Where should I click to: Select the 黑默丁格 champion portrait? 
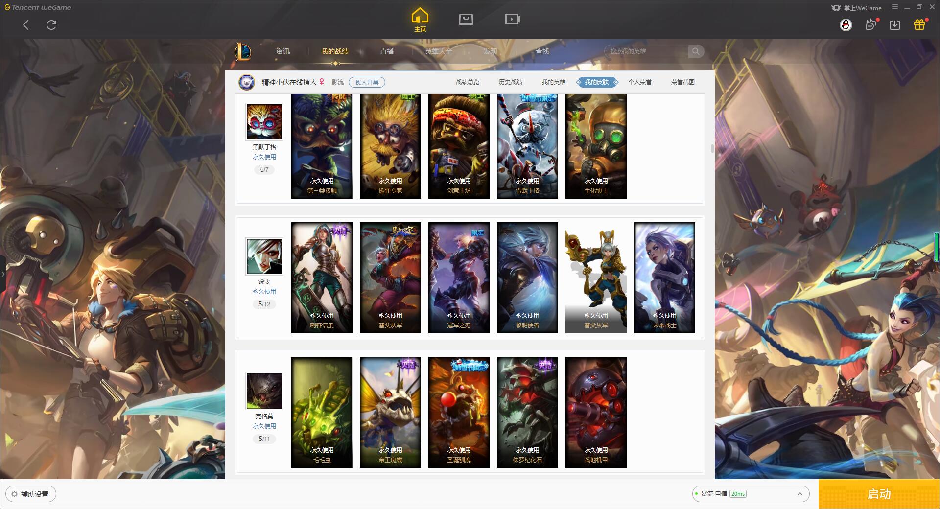coord(264,122)
